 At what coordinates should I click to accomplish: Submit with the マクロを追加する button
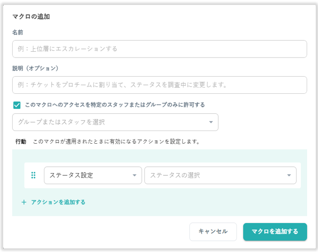(x=275, y=232)
